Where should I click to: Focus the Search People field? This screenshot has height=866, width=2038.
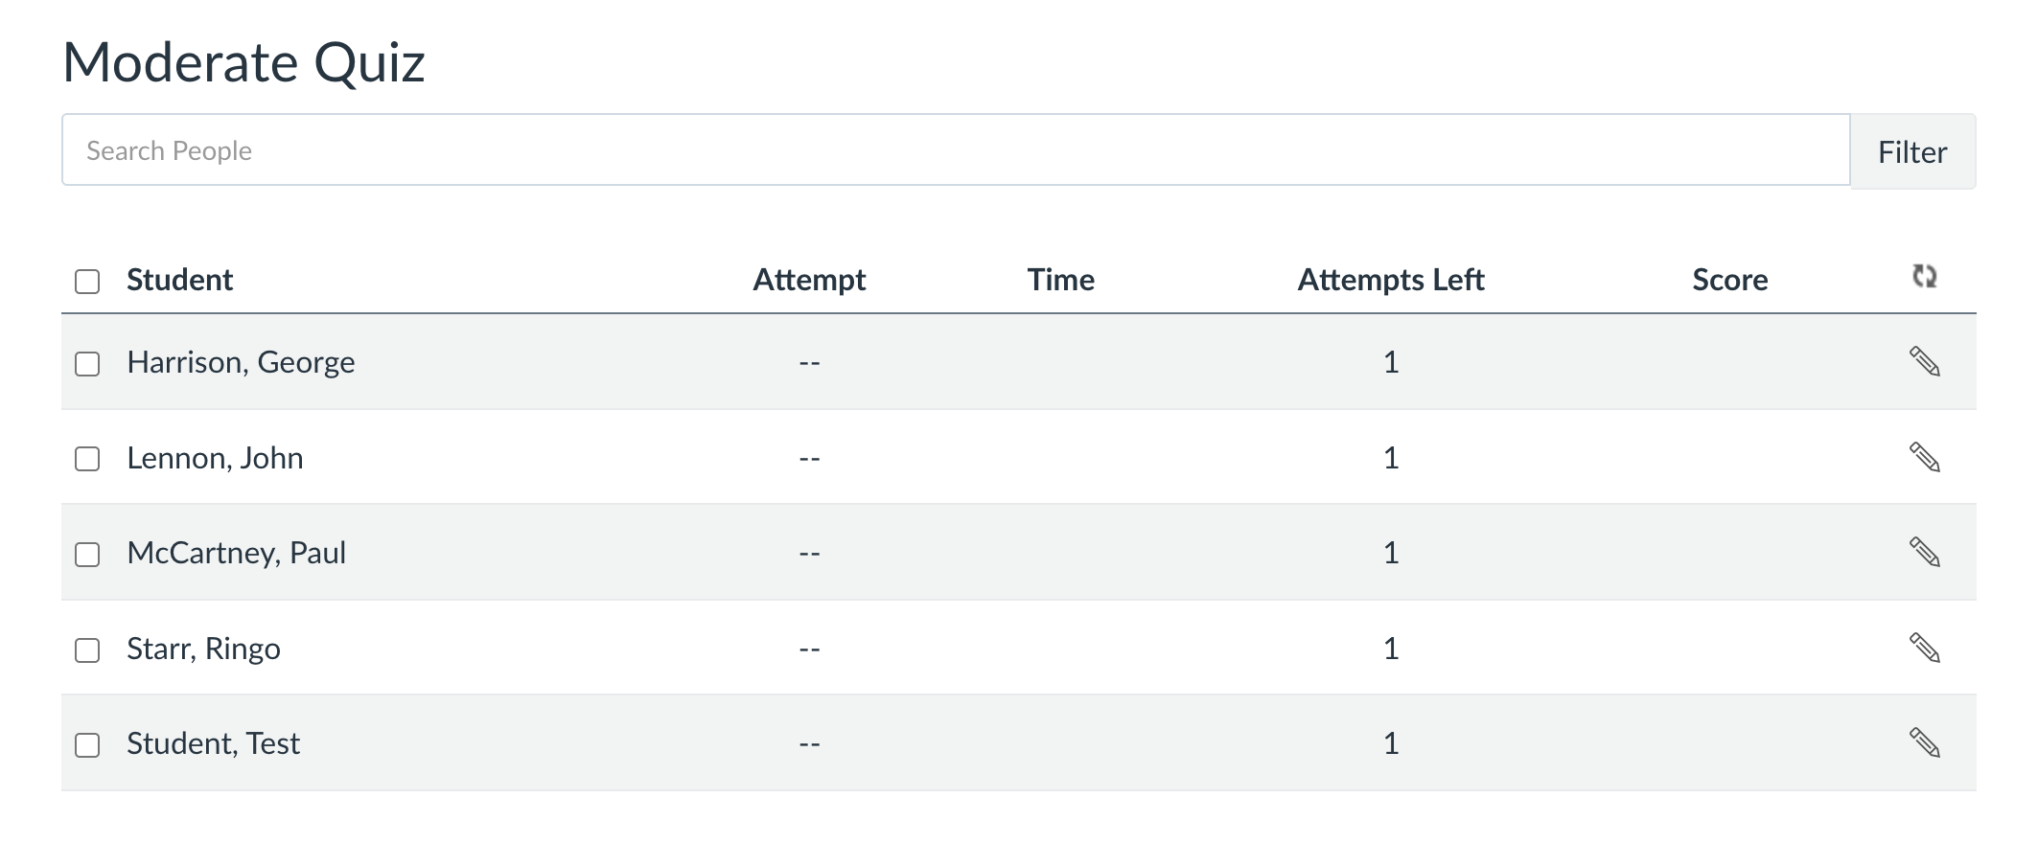(x=955, y=150)
